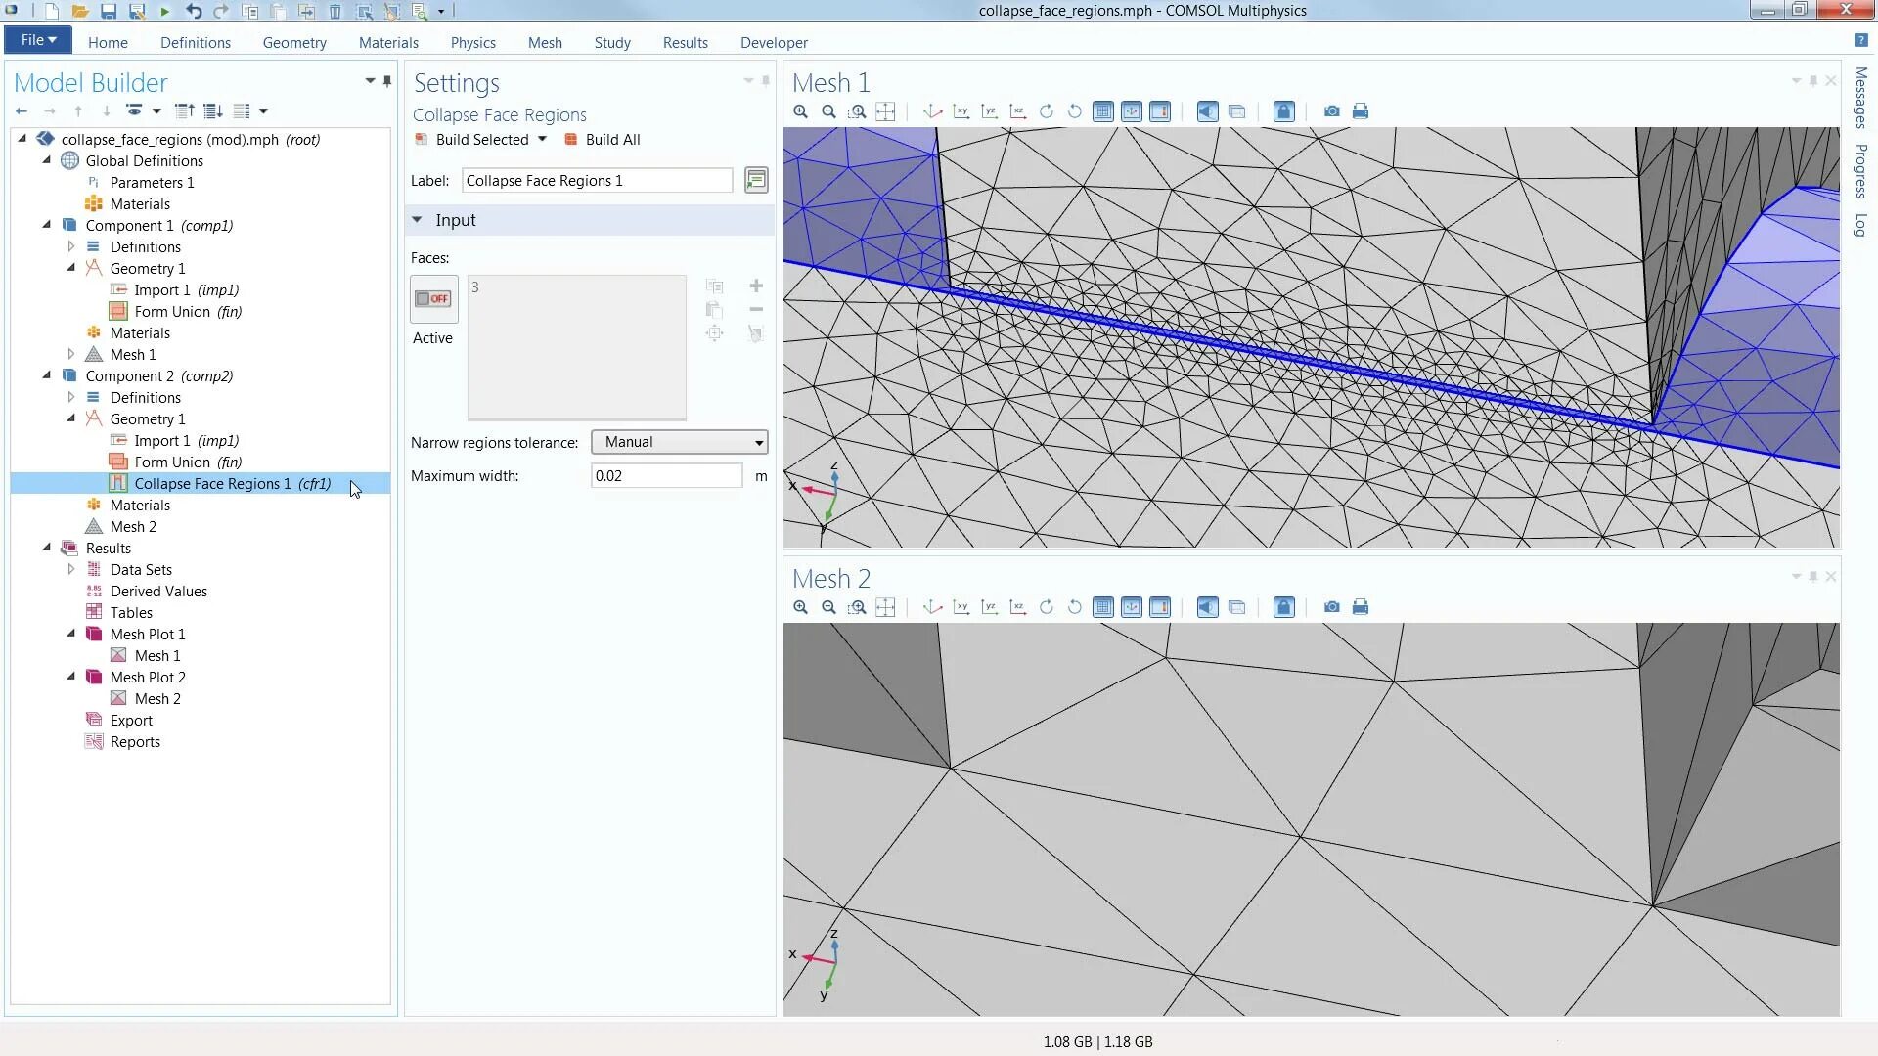Viewport: 1878px width, 1056px height.
Task: Switch Mesh 2 to YZ view
Action: click(x=990, y=607)
